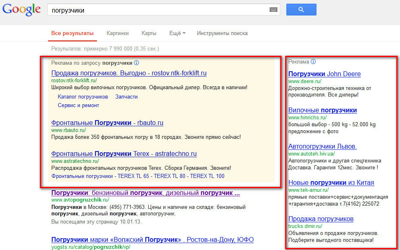Image resolution: width=400 pixels, height=250 pixels.
Task: Expand the 'Ещё' dropdown menu
Action: tap(177, 33)
